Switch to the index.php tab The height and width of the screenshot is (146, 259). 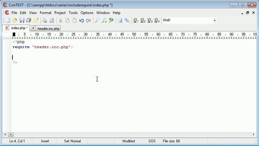tap(16, 28)
